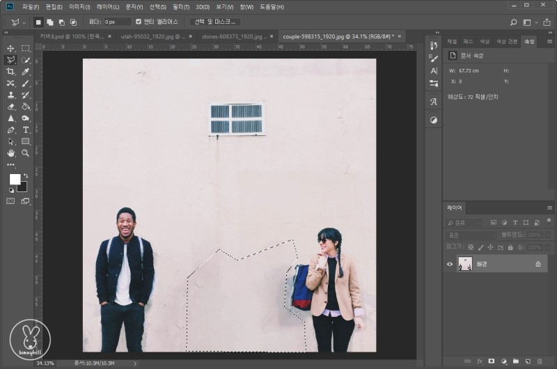The image size is (557, 369).
Task: Toggle Quick Mask mode button
Action: point(10,201)
